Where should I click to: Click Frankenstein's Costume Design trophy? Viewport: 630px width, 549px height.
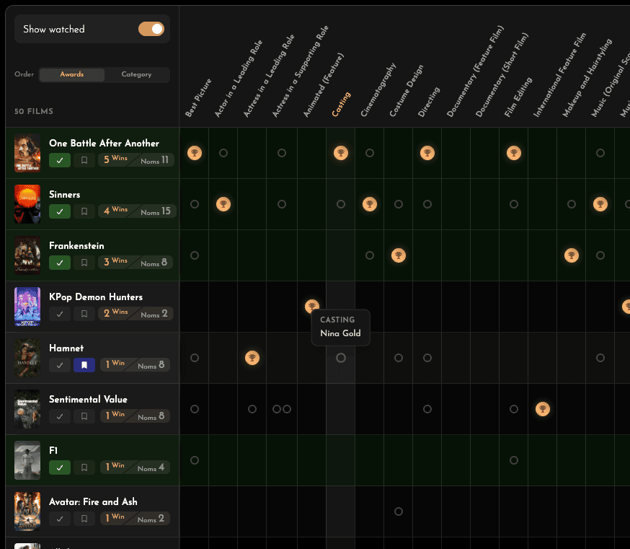[399, 255]
